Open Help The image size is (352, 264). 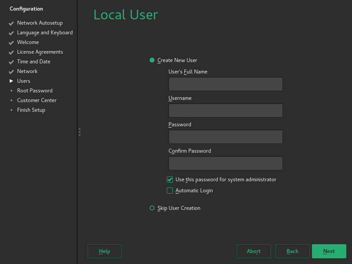point(104,251)
